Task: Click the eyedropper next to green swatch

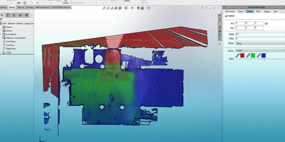Action: coord(248,55)
